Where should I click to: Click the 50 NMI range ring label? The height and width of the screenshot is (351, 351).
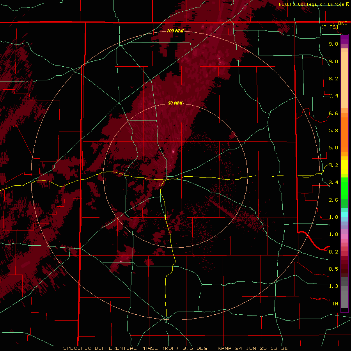click(x=175, y=103)
